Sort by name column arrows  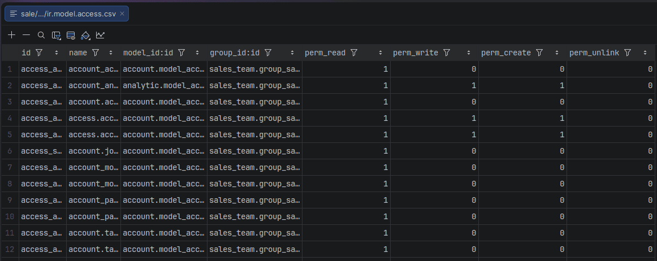click(x=111, y=53)
